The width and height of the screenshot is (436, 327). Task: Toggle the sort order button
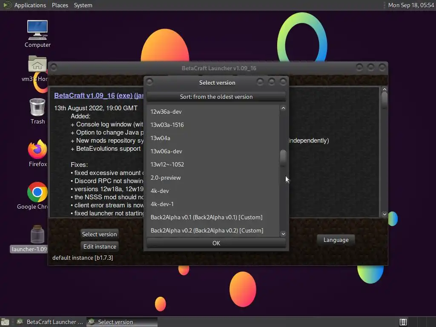coord(216,97)
